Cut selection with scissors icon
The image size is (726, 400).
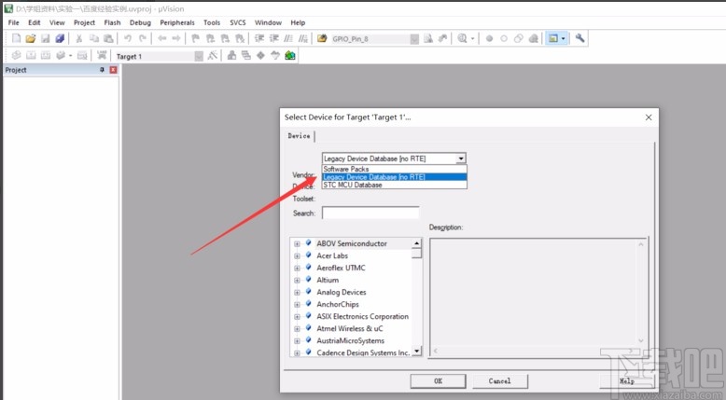(x=79, y=38)
